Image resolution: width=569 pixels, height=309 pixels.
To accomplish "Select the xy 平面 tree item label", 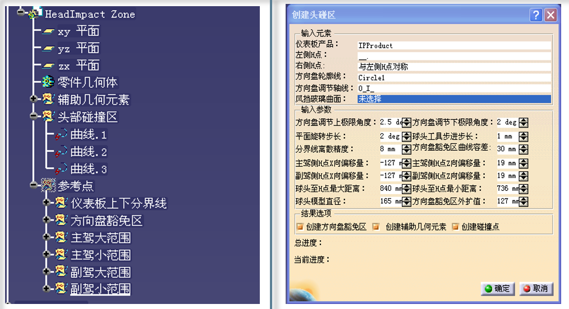I will (x=79, y=31).
